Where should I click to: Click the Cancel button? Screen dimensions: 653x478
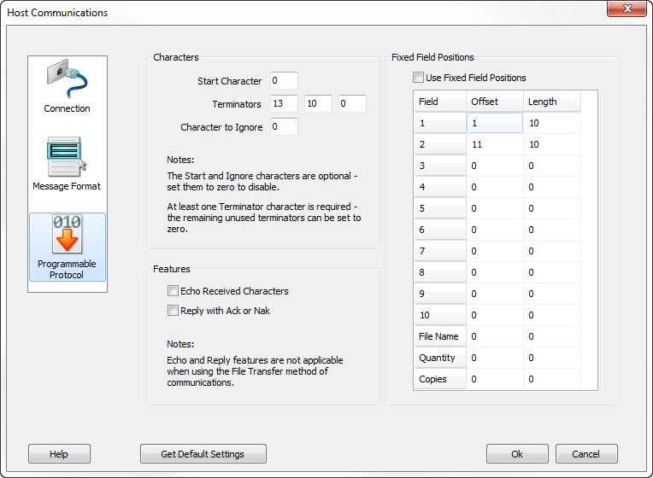coord(586,454)
